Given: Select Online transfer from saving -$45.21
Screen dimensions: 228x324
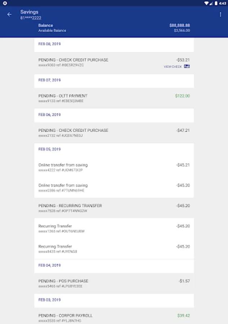Looking at the screenshot, I should (114, 167).
